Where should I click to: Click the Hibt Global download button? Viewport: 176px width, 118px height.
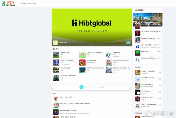pyautogui.click(x=128, y=42)
